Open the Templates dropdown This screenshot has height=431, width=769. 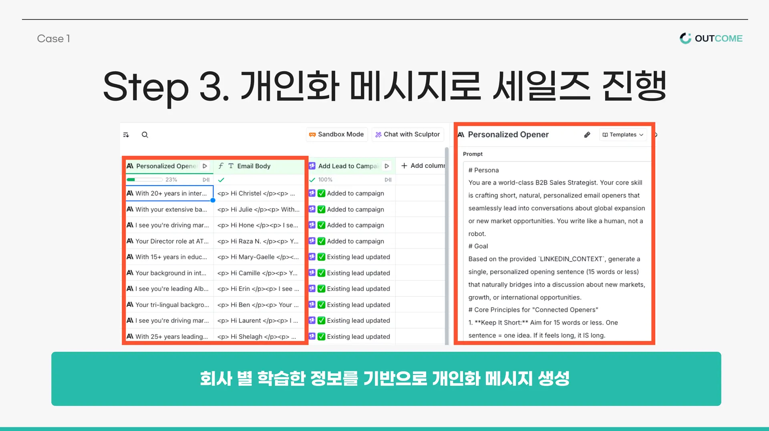(623, 135)
